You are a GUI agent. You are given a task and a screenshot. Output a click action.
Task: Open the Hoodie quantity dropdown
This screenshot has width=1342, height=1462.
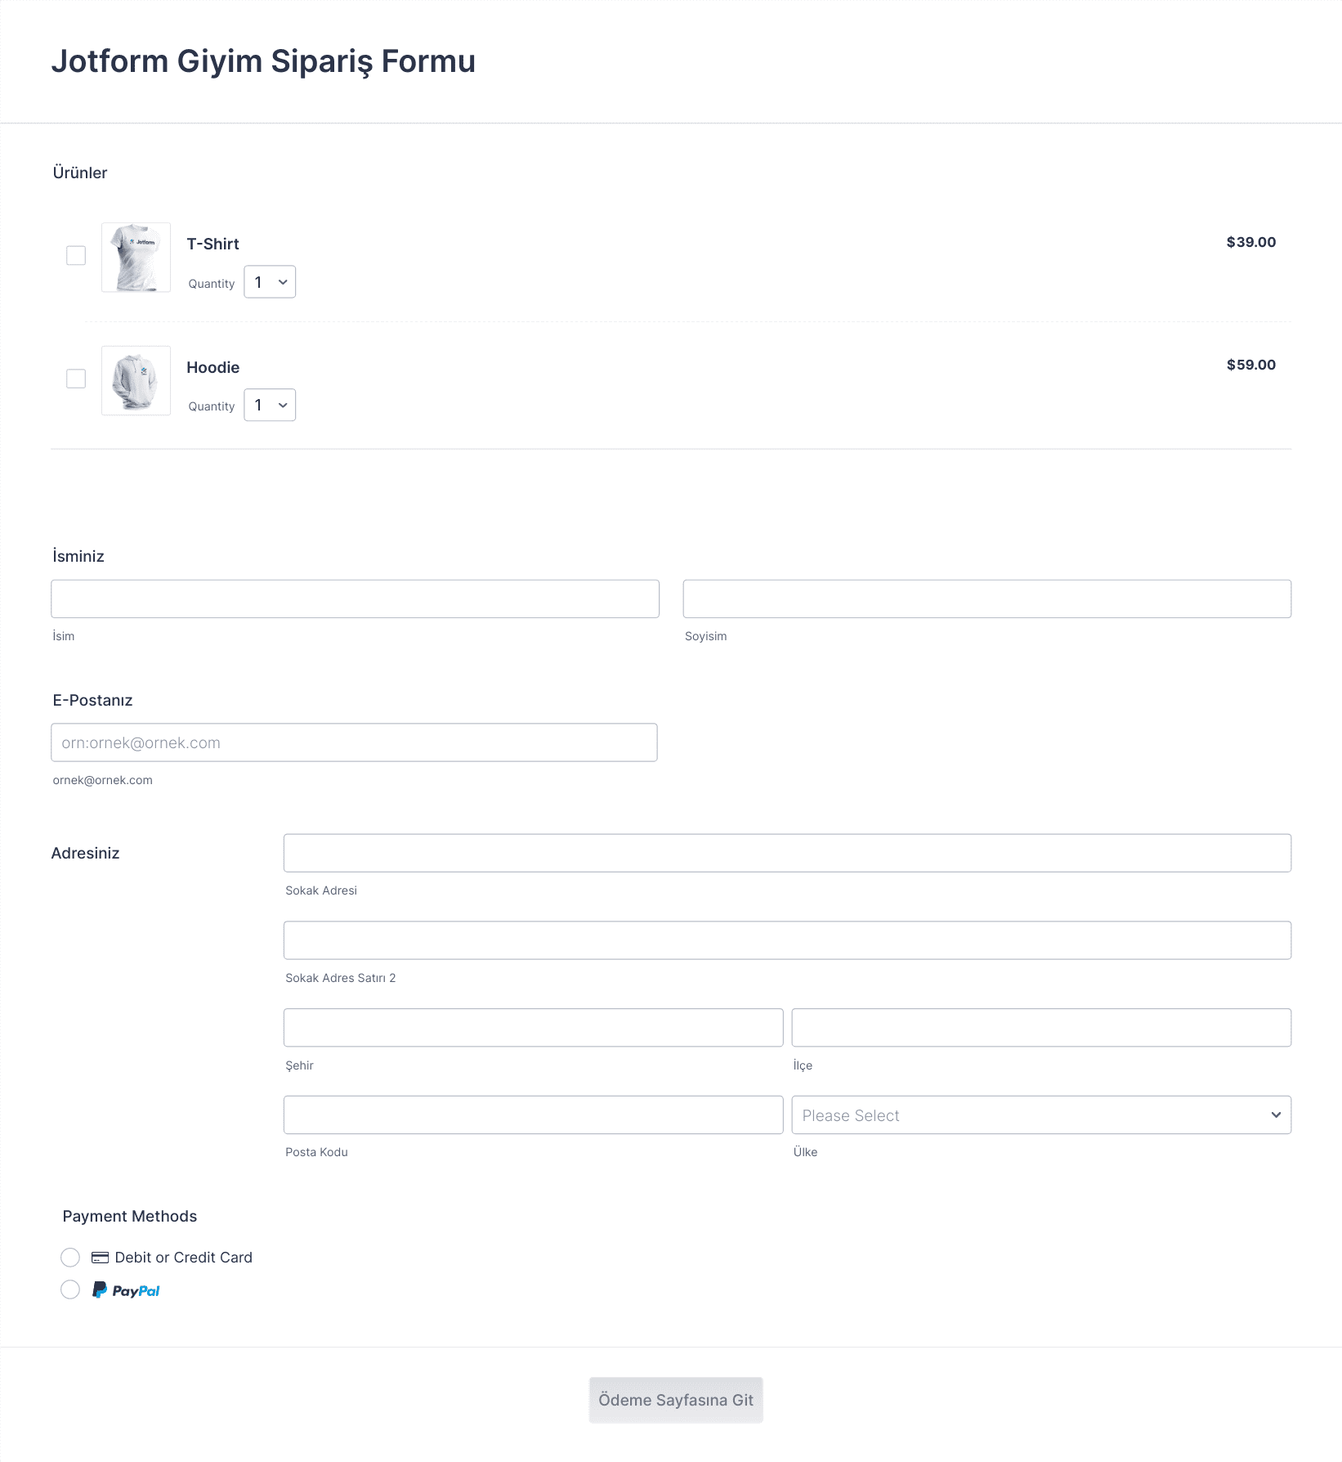pyautogui.click(x=270, y=405)
